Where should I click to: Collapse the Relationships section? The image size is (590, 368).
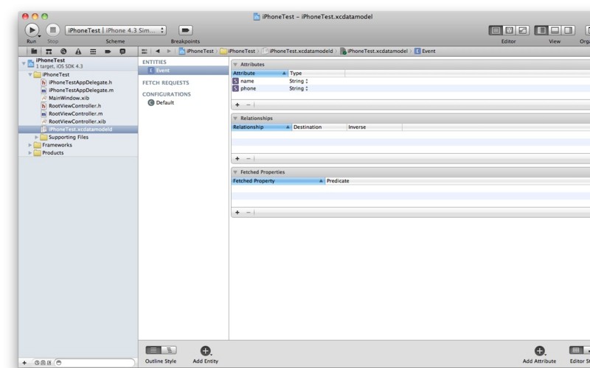(235, 118)
